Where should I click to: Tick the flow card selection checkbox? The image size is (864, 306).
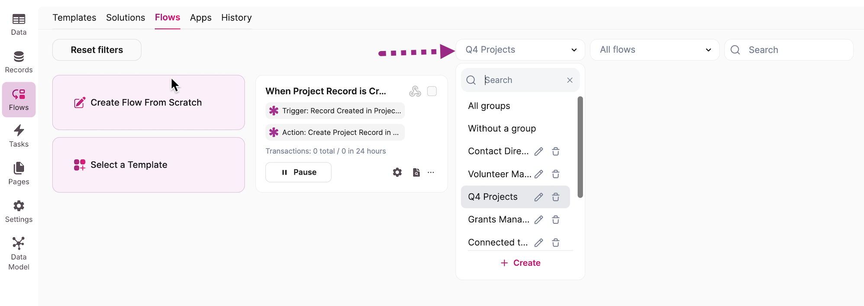[432, 91]
